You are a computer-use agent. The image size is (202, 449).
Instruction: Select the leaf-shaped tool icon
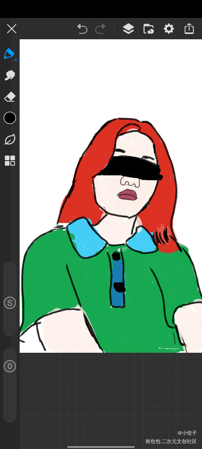10,139
